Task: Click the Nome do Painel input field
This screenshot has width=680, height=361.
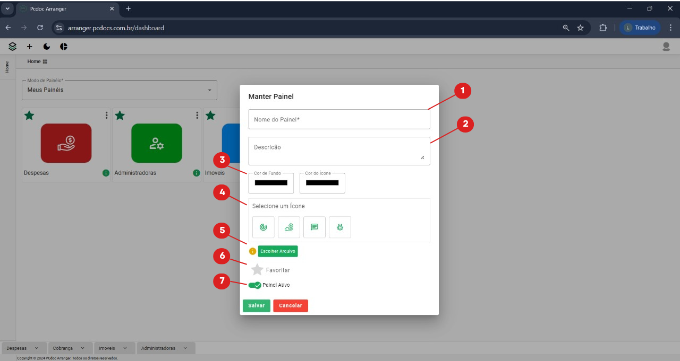Action: tap(339, 119)
